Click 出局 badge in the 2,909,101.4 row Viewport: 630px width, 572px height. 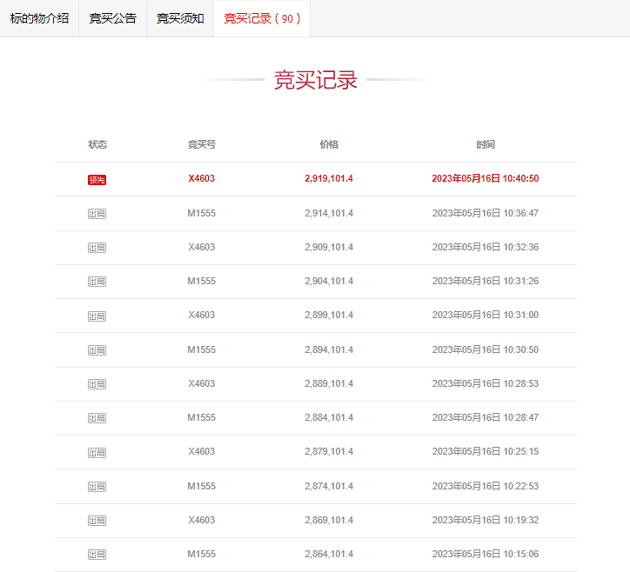[x=97, y=248]
